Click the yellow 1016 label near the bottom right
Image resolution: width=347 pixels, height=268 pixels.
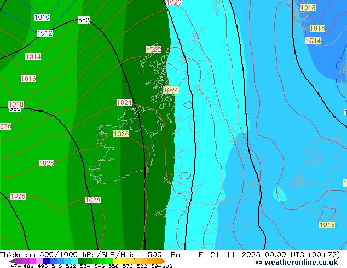pyautogui.click(x=327, y=225)
